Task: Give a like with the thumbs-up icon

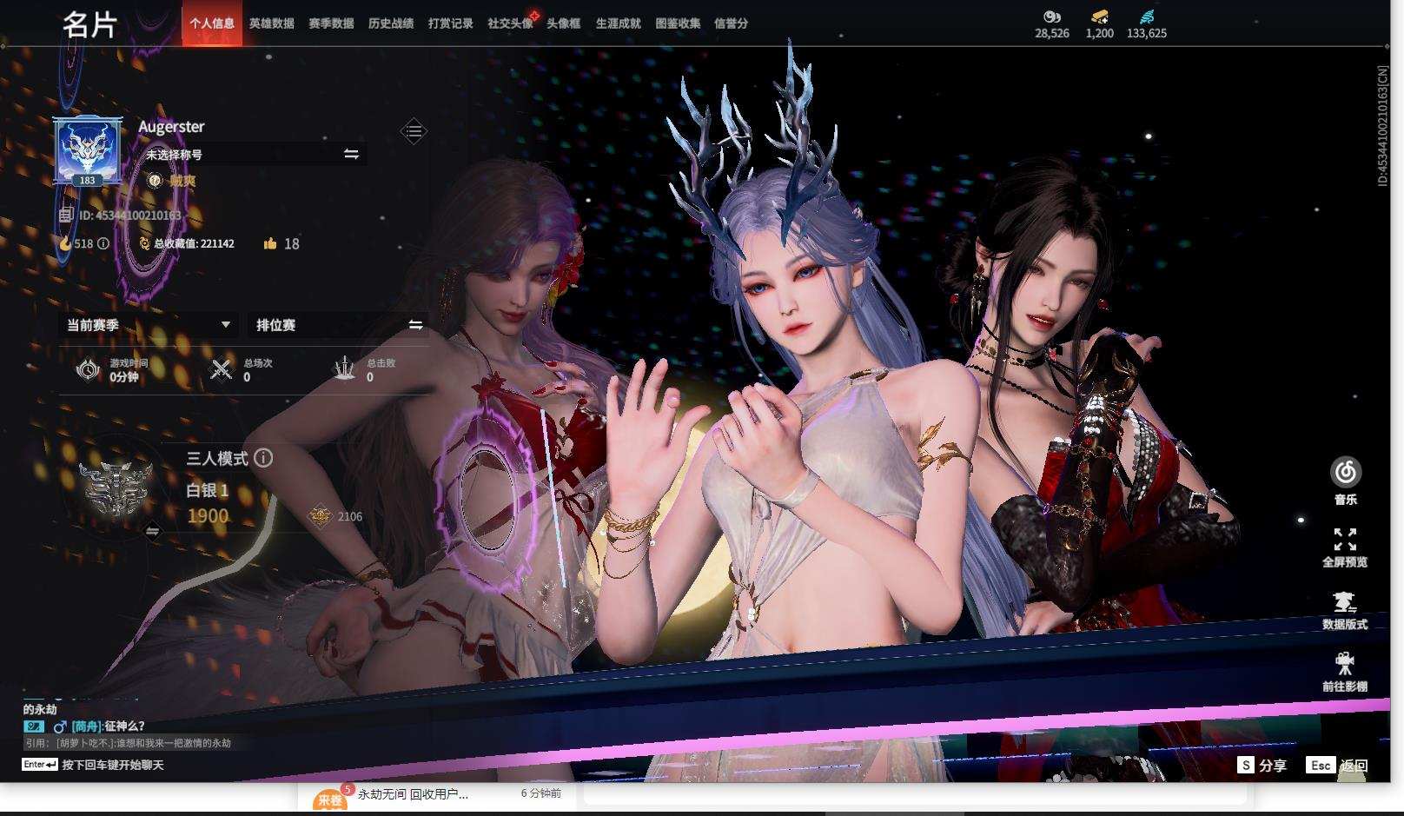Action: (x=270, y=243)
